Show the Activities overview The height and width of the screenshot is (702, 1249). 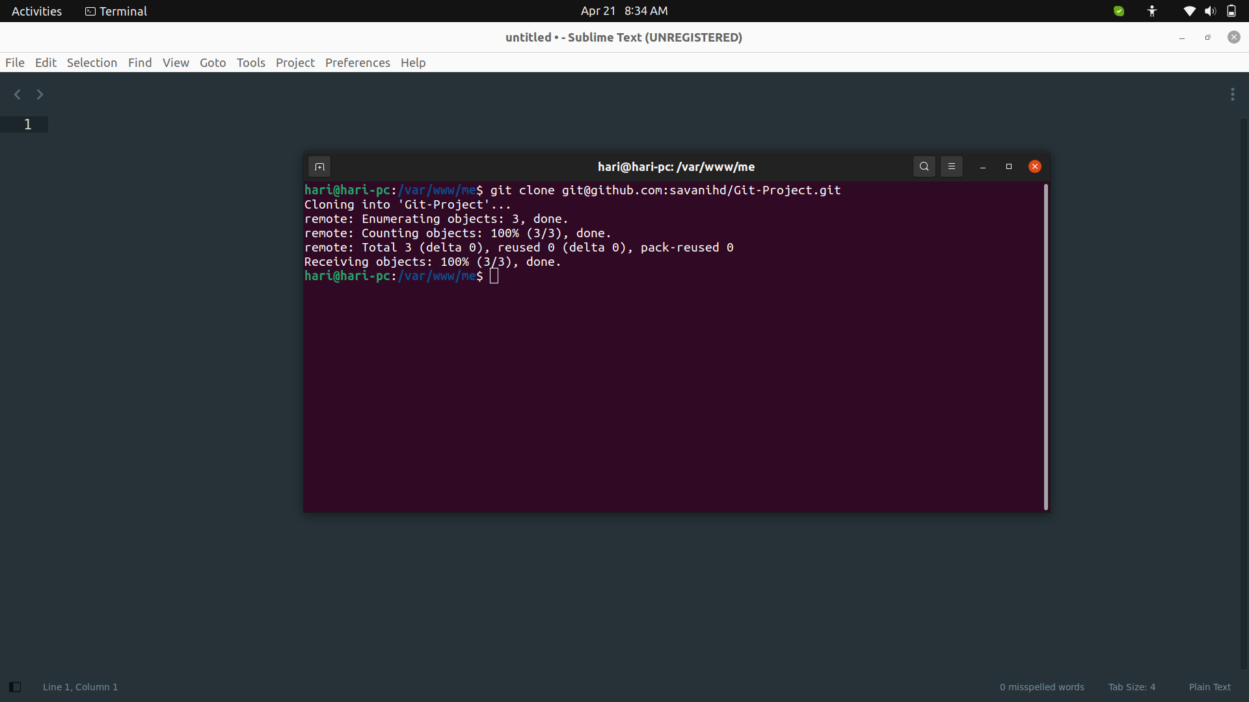(x=36, y=11)
